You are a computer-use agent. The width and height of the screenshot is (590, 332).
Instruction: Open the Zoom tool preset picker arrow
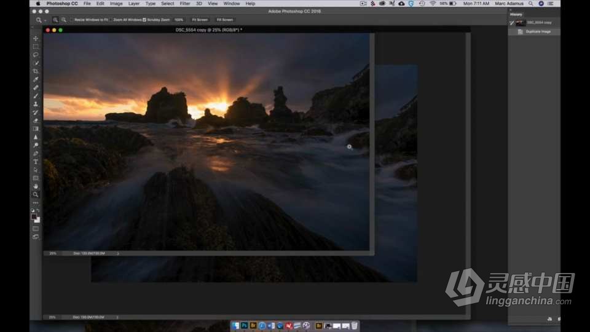tap(45, 20)
